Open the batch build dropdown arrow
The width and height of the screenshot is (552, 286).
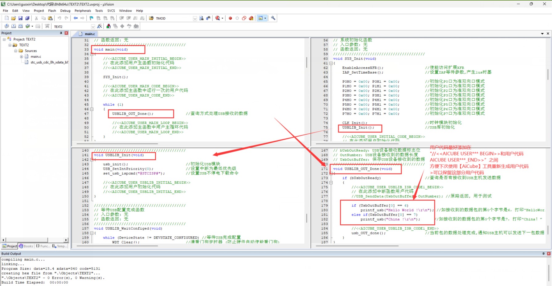pos(32,26)
